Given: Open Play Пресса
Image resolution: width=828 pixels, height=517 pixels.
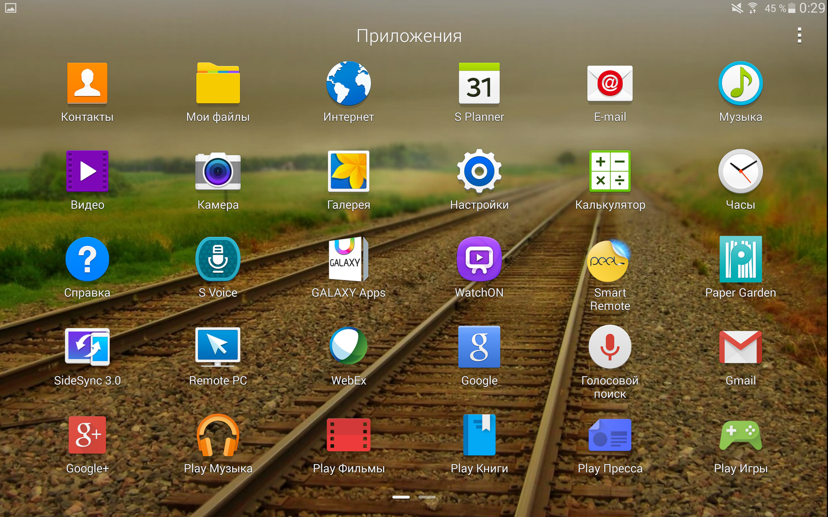Looking at the screenshot, I should click(x=610, y=435).
